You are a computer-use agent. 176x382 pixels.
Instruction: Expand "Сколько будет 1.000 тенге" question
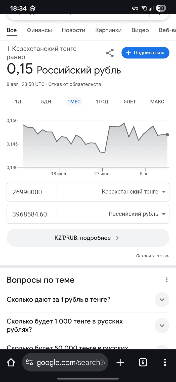(x=162, y=325)
